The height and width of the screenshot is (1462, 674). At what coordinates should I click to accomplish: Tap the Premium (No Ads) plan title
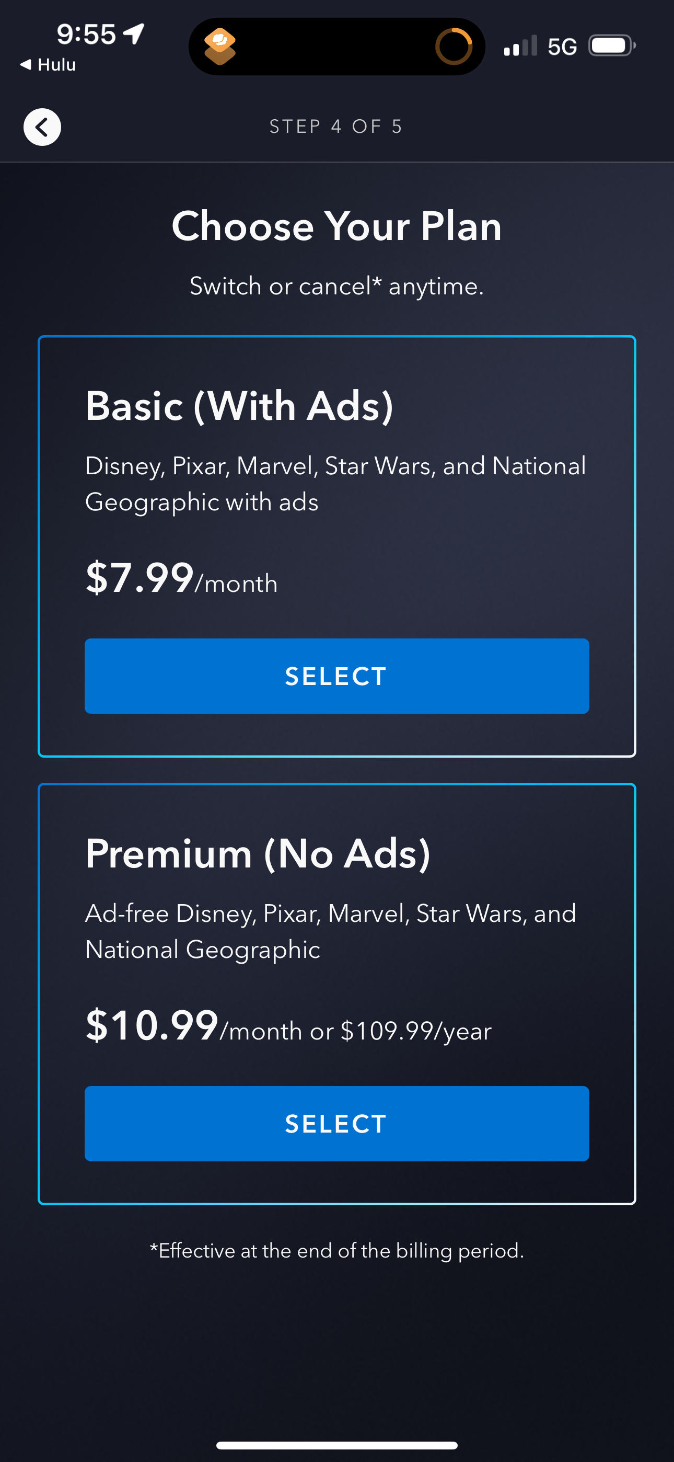click(x=258, y=853)
